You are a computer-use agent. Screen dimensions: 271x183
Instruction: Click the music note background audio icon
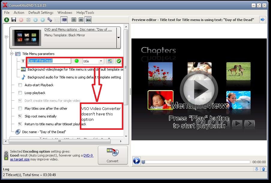tap(23, 77)
